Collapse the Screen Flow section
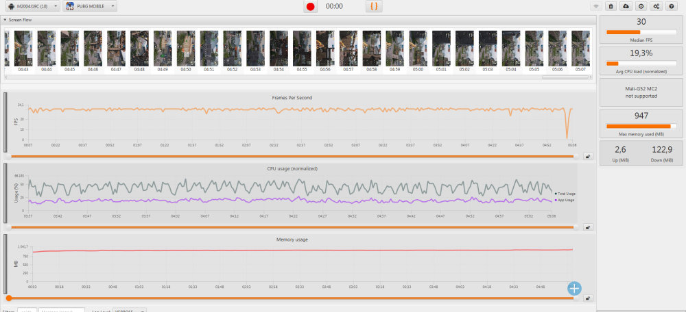The height and width of the screenshot is (312, 686). point(5,20)
